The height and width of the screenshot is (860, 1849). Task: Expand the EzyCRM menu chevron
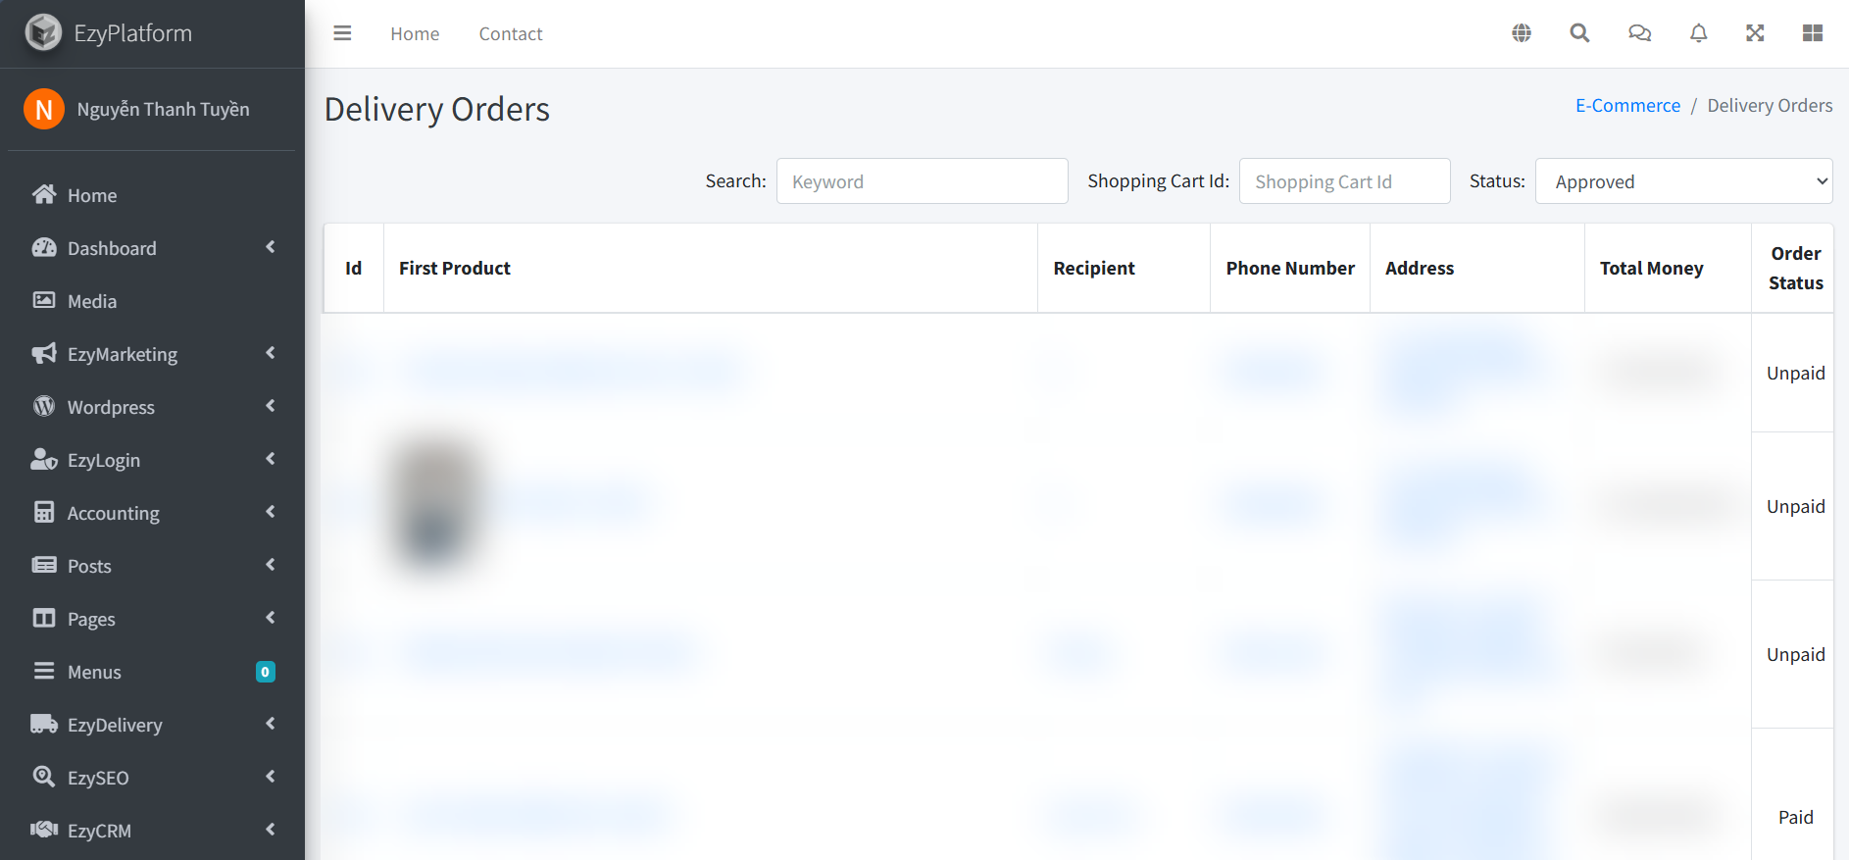pyautogui.click(x=271, y=830)
